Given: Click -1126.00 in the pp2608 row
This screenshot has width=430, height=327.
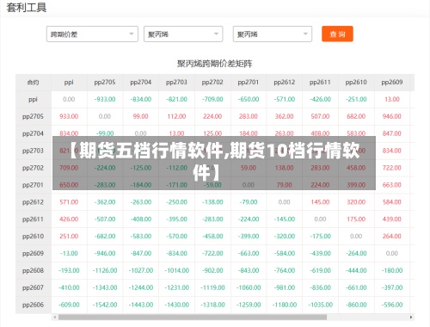Looking at the screenshot, I should (105, 270).
